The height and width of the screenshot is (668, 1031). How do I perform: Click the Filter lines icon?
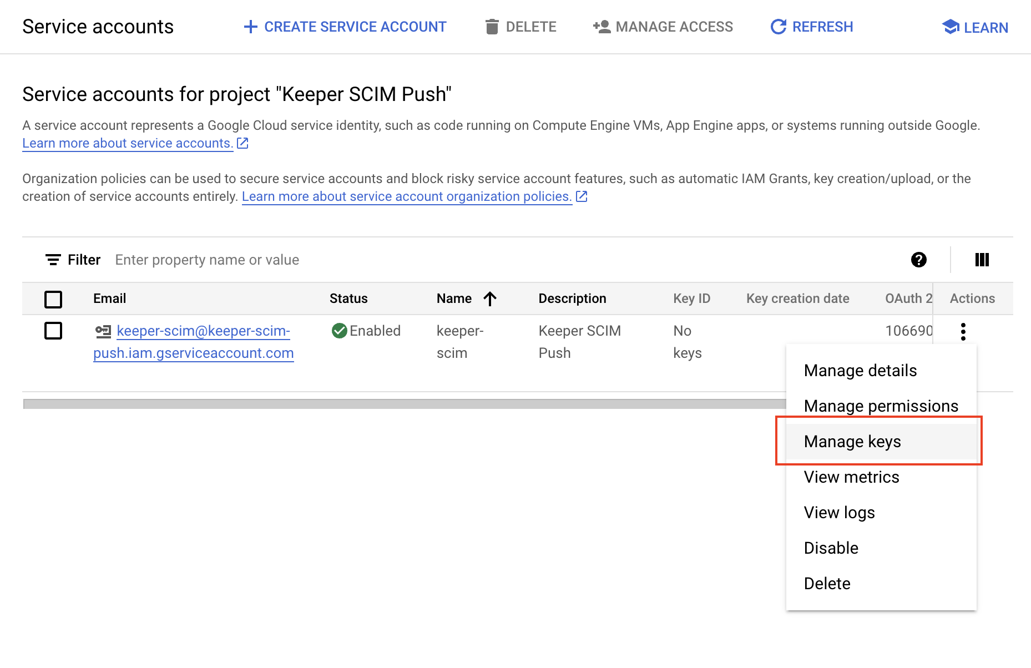tap(53, 260)
